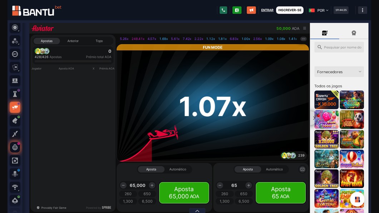
Task: Place the 65,000 AOA Aposta bet
Action: point(184,193)
